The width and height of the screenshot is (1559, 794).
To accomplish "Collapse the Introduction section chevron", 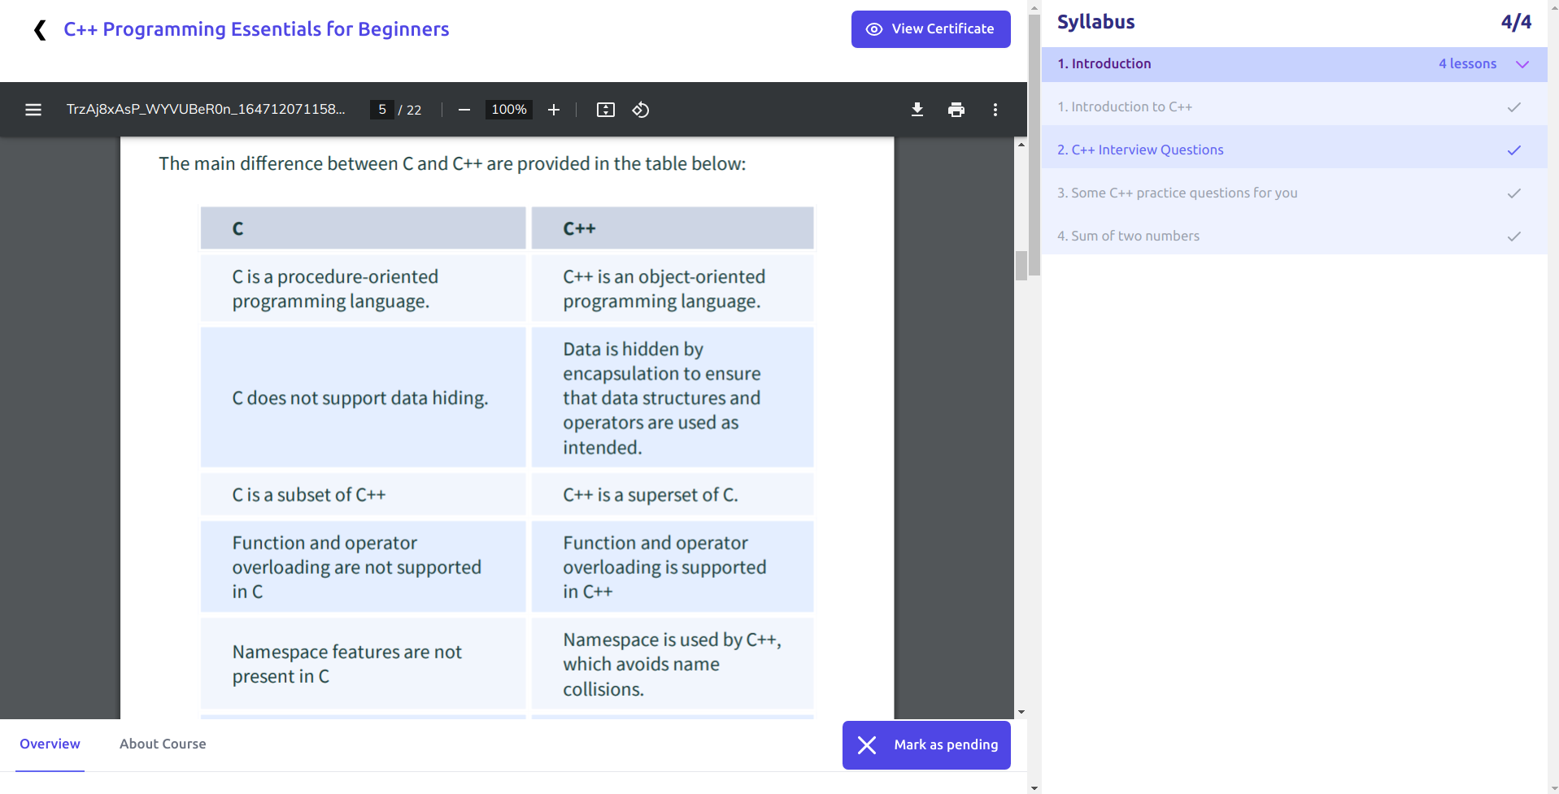I will (1522, 64).
